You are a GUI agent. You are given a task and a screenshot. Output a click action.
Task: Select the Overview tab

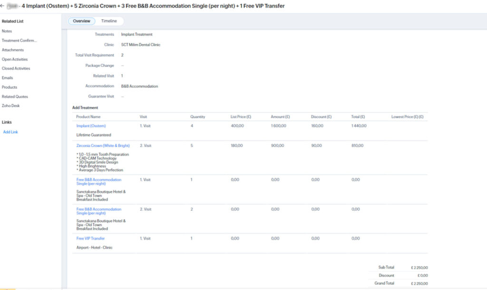click(x=81, y=21)
